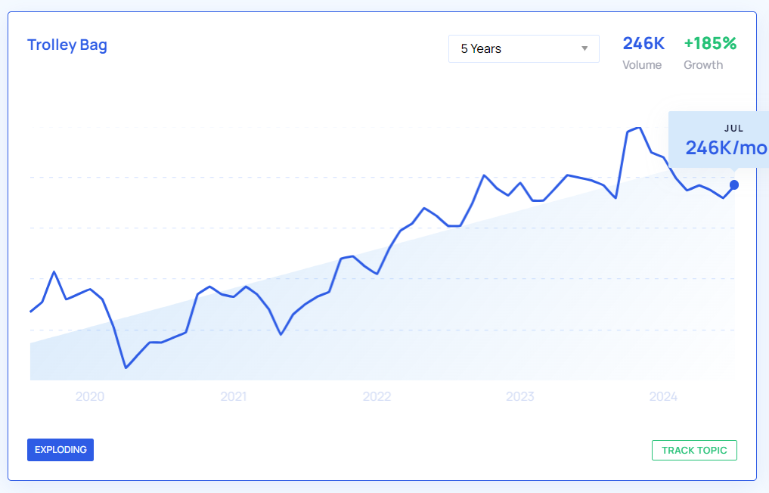Viewport: 769px width, 493px height.
Task: Select the blue July data point dot
Action: [734, 185]
